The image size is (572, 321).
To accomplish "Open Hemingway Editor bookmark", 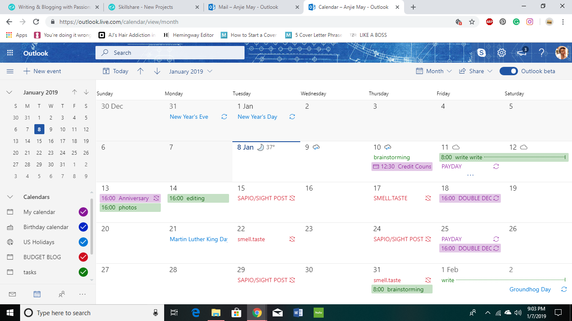I will (x=189, y=35).
